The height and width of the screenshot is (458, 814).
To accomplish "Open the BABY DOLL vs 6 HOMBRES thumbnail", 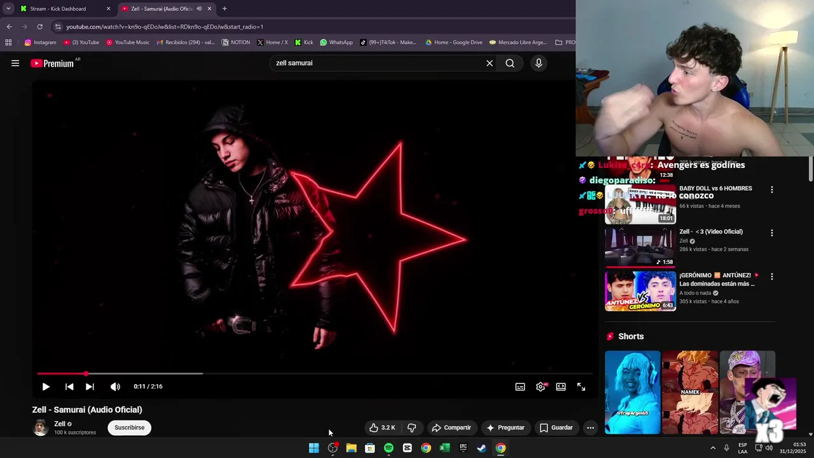I will [x=640, y=204].
